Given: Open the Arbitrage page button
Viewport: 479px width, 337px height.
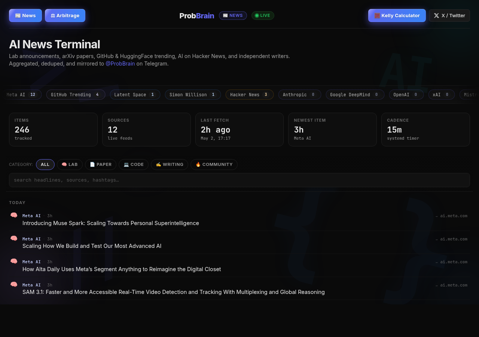Looking at the screenshot, I should click(x=65, y=16).
